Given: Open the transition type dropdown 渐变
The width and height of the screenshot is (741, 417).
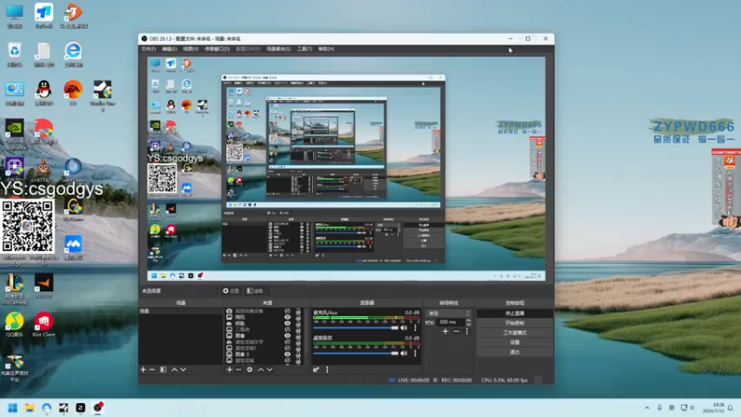Looking at the screenshot, I should 448,313.
